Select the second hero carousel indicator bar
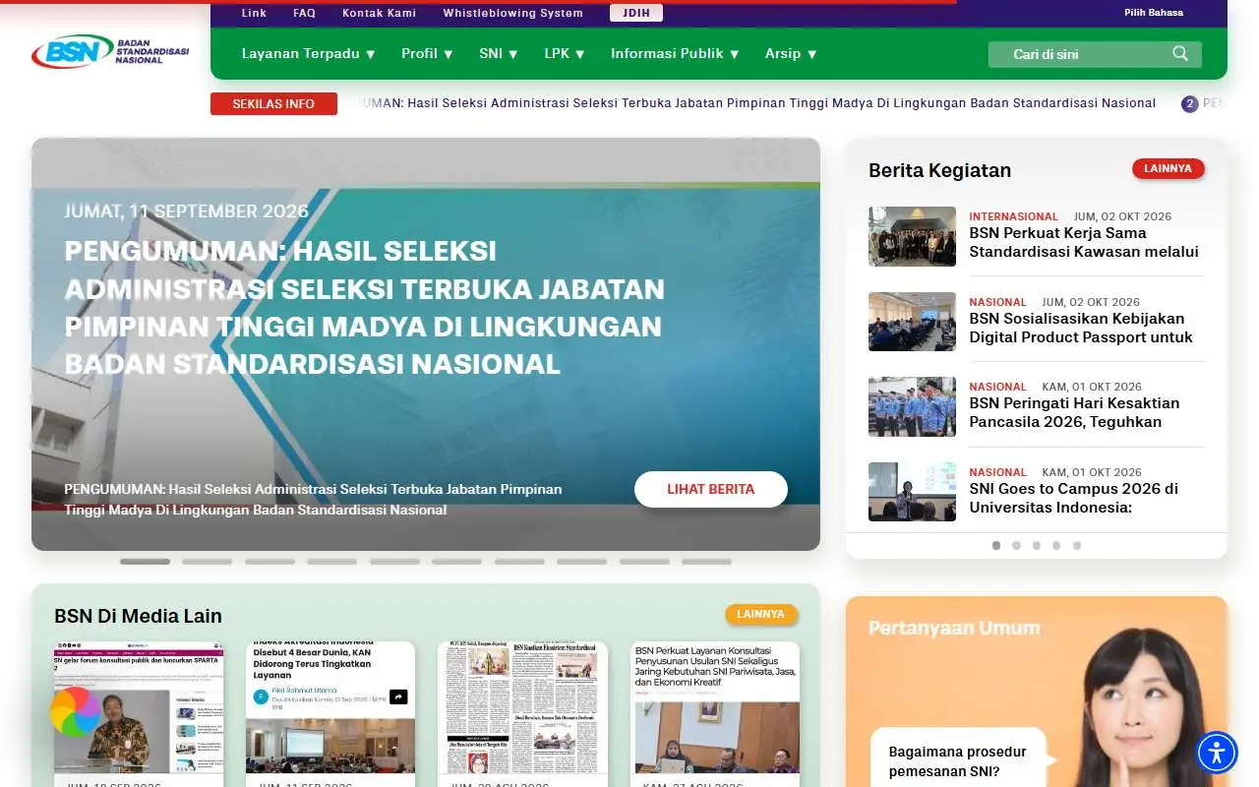1259x787 pixels. 207,562
